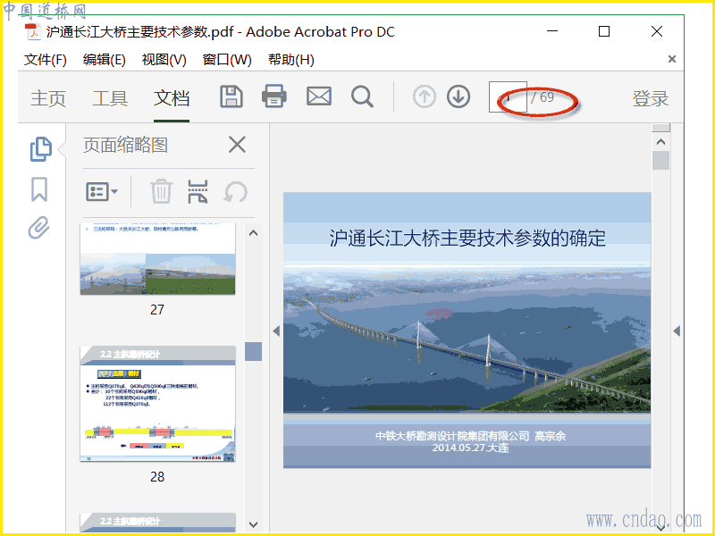Open the search magnifier tool
Screen dimensions: 715x536
point(363,96)
